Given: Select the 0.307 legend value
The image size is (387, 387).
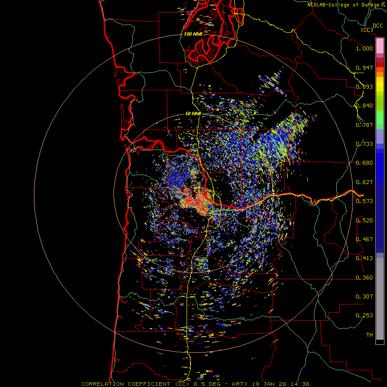Looking at the screenshot, I should point(364,297).
